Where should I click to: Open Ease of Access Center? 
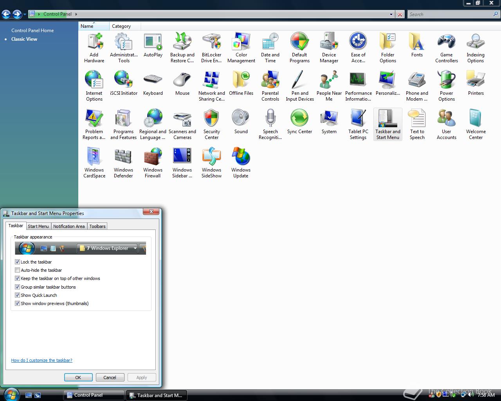pyautogui.click(x=358, y=48)
